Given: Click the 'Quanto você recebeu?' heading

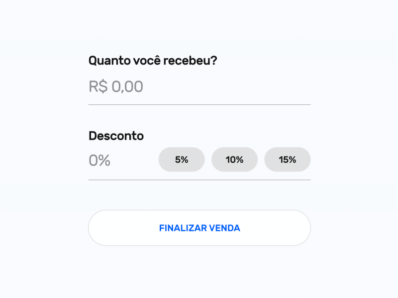Looking at the screenshot, I should click(x=153, y=61).
